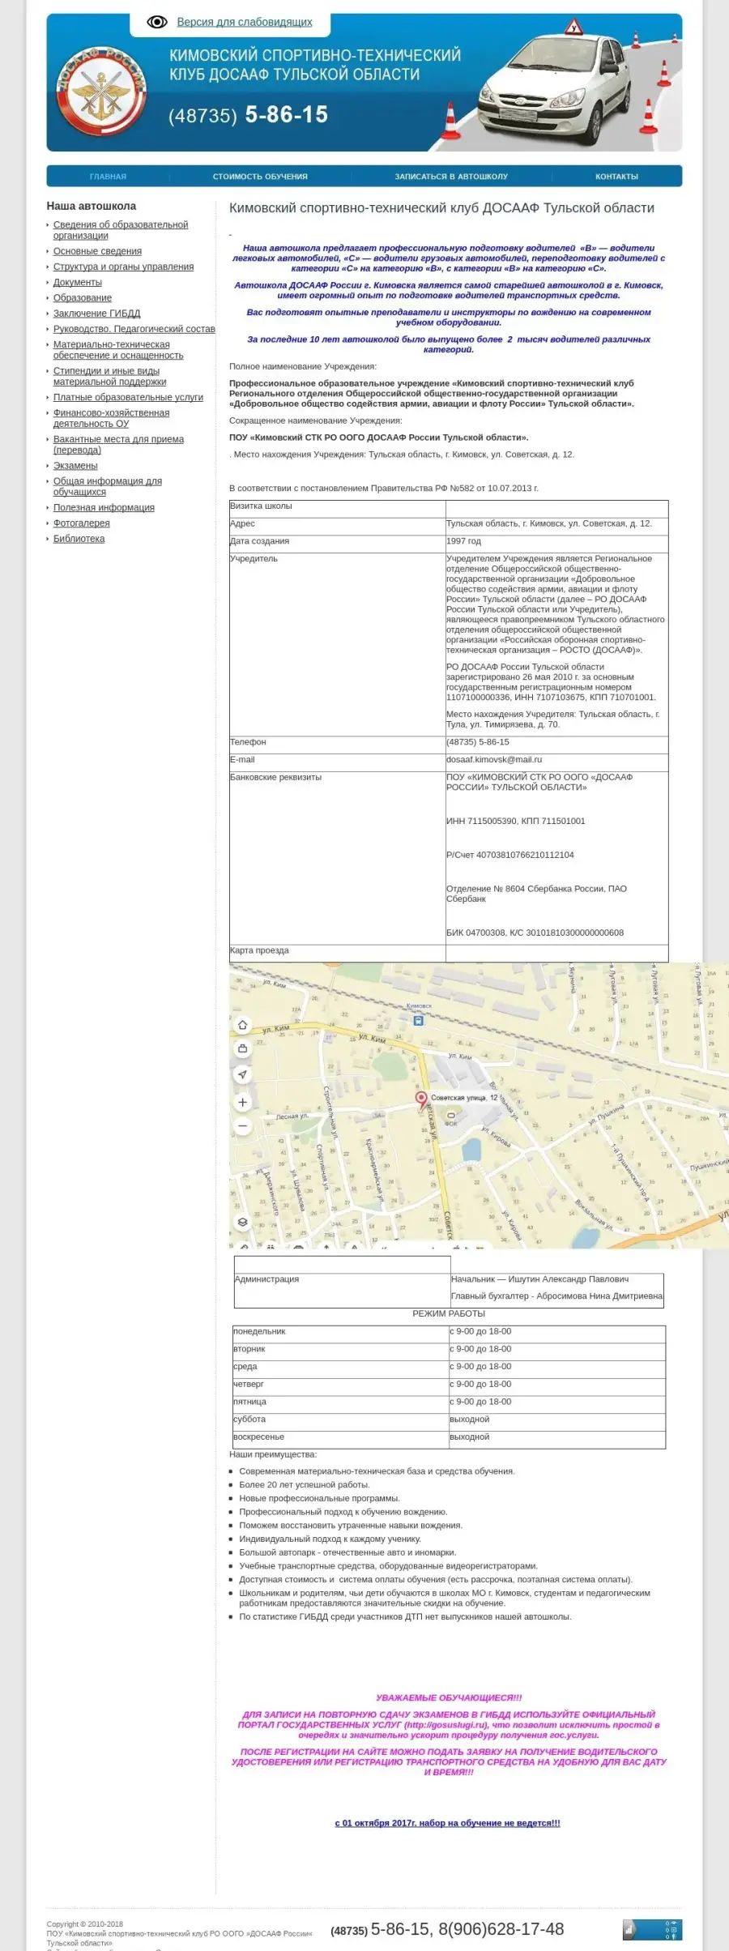Click 'Начальник — Ишутин Александр Павлович' cell
Screen dimensions: 729x1951
click(539, 1279)
